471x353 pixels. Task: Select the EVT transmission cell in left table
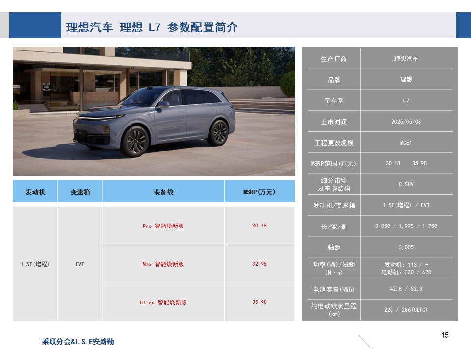[x=80, y=264]
